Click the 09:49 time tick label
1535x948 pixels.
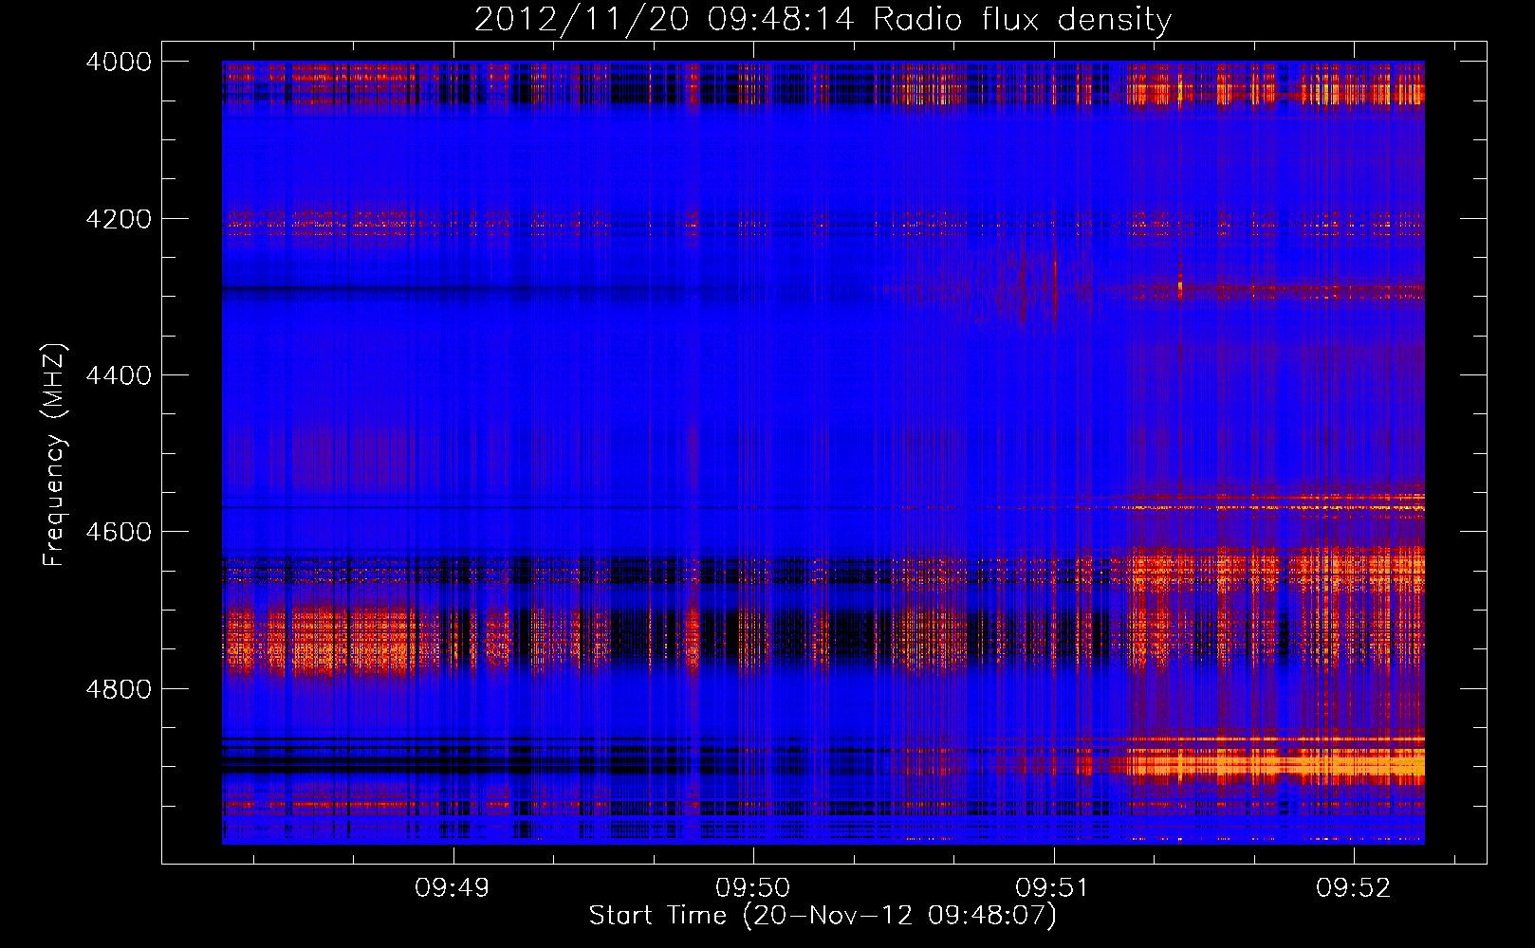click(x=453, y=887)
